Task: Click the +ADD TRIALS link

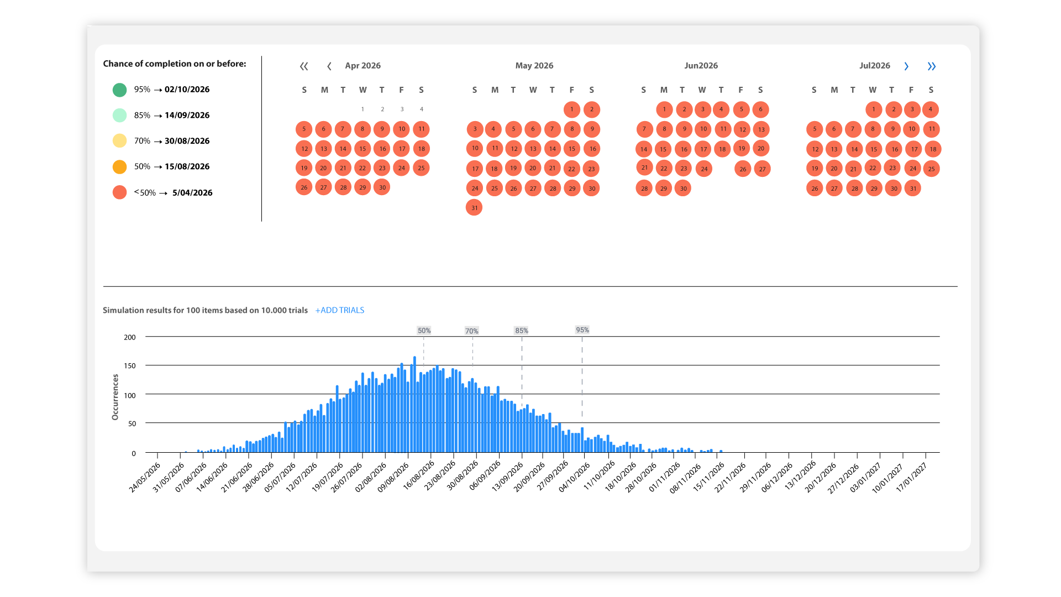Action: (x=339, y=310)
